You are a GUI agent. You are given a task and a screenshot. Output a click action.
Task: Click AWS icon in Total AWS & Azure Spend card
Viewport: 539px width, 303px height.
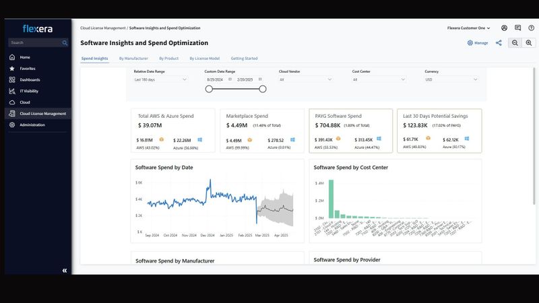(x=161, y=139)
